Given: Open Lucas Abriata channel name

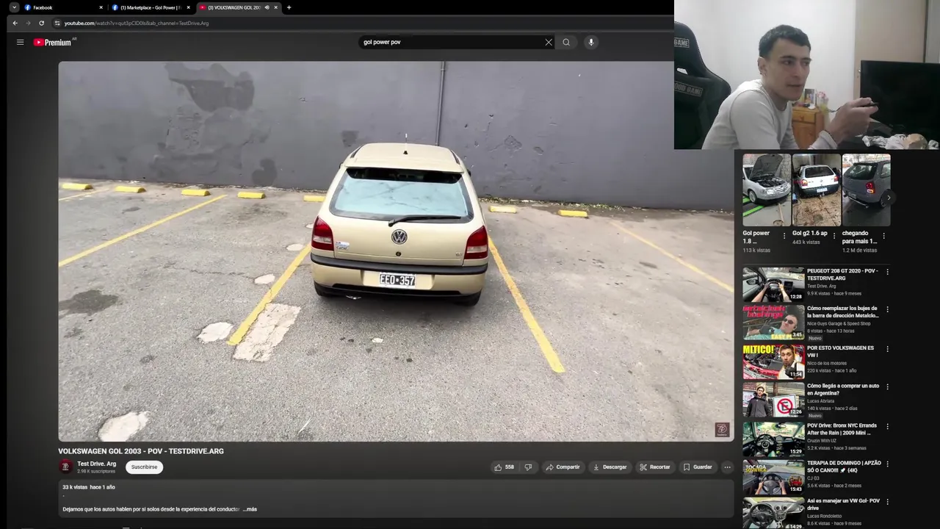Looking at the screenshot, I should click(821, 401).
